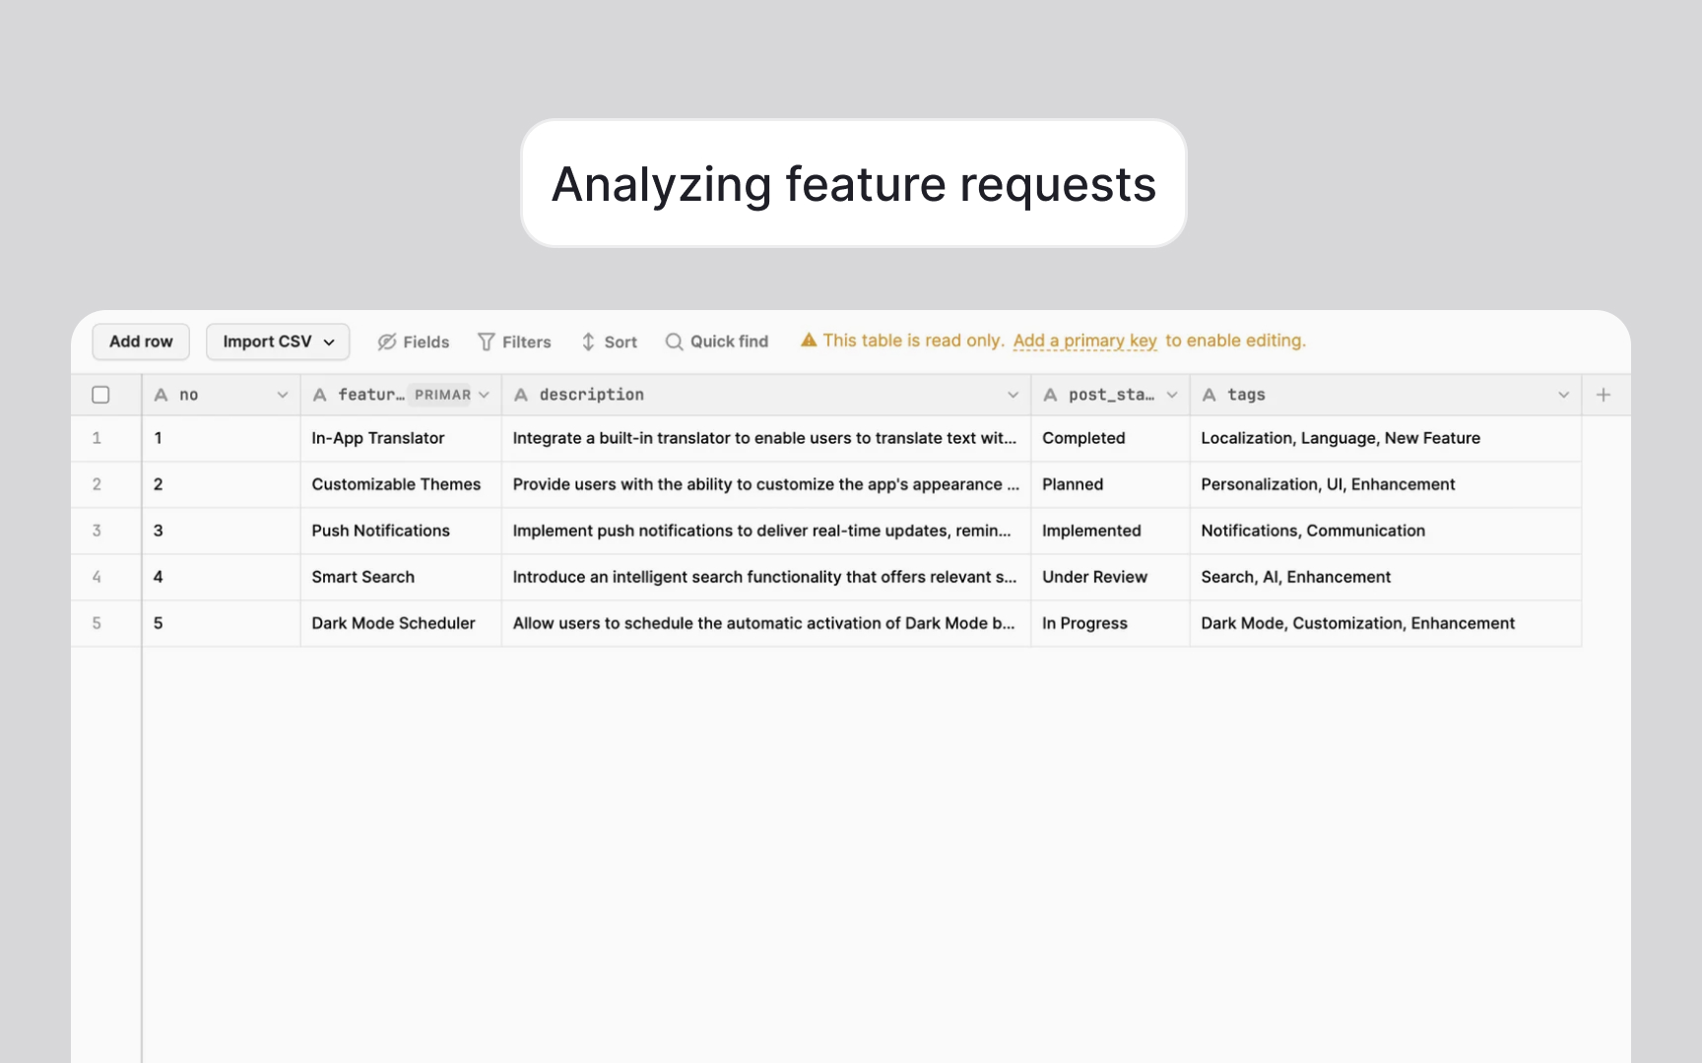Click the text-type icon on the description column
The width and height of the screenshot is (1702, 1063).
pos(520,394)
